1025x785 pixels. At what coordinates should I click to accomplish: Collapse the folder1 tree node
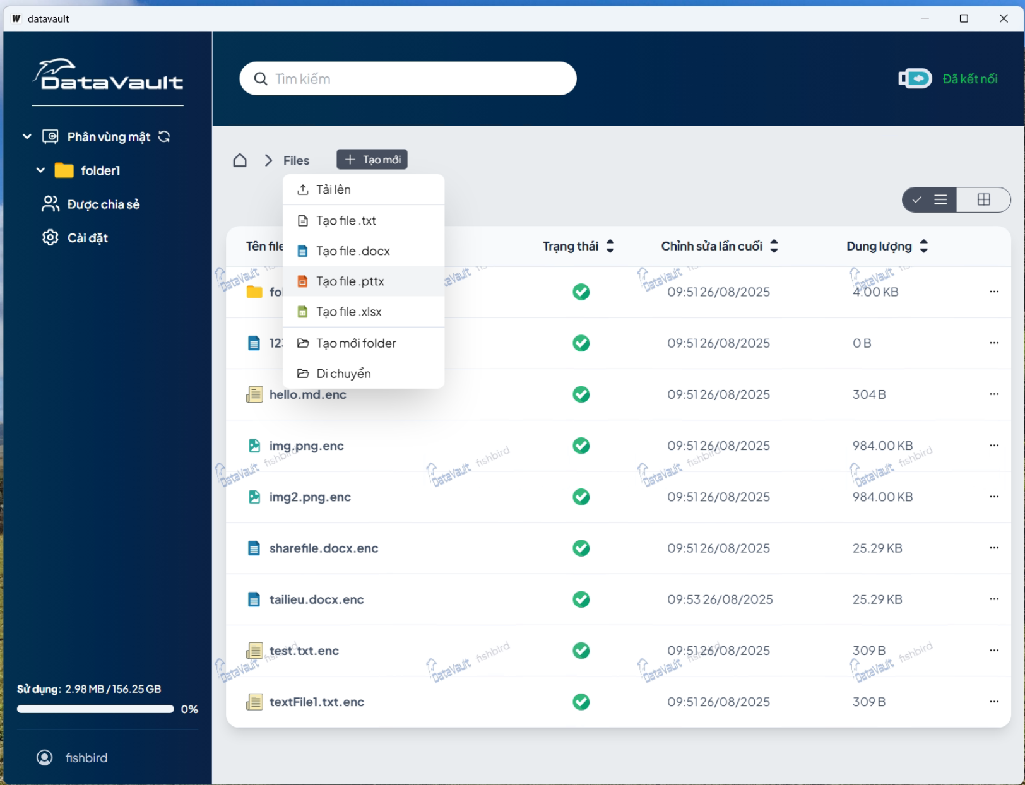[41, 170]
